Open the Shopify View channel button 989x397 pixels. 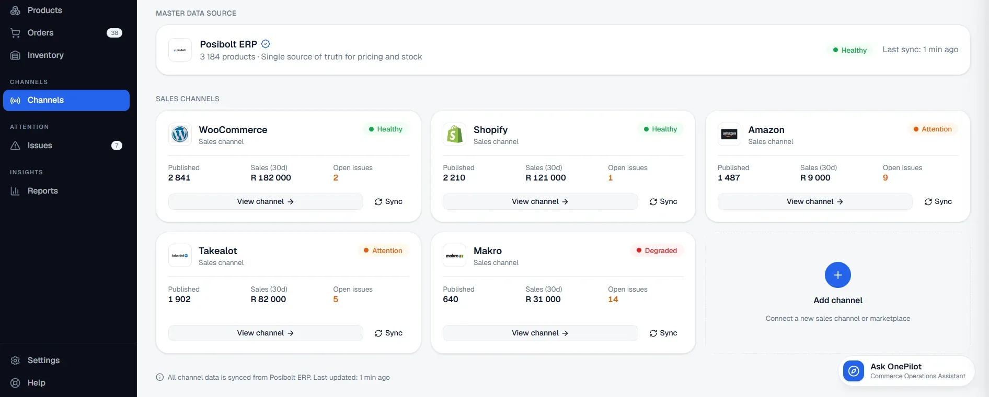(540, 201)
